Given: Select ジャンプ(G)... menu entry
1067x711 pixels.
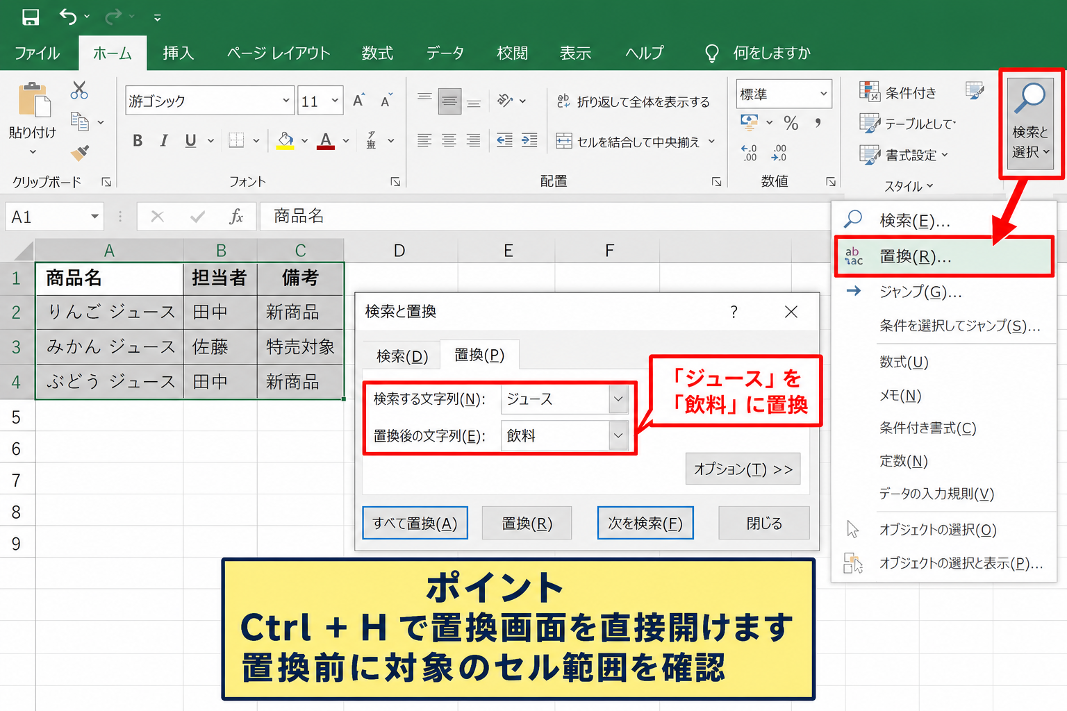Looking at the screenshot, I should (x=943, y=292).
